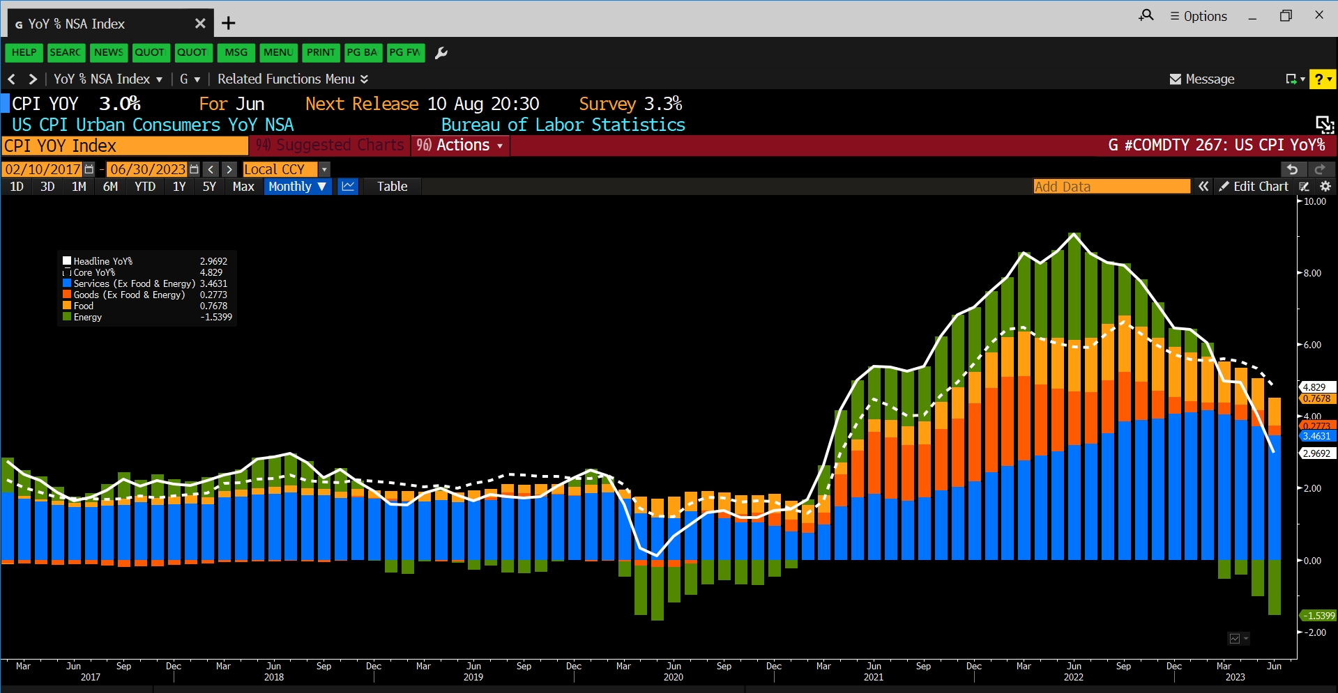The width and height of the screenshot is (1338, 693).
Task: Click the annotate icon beside the gear
Action: pyautogui.click(x=1304, y=186)
